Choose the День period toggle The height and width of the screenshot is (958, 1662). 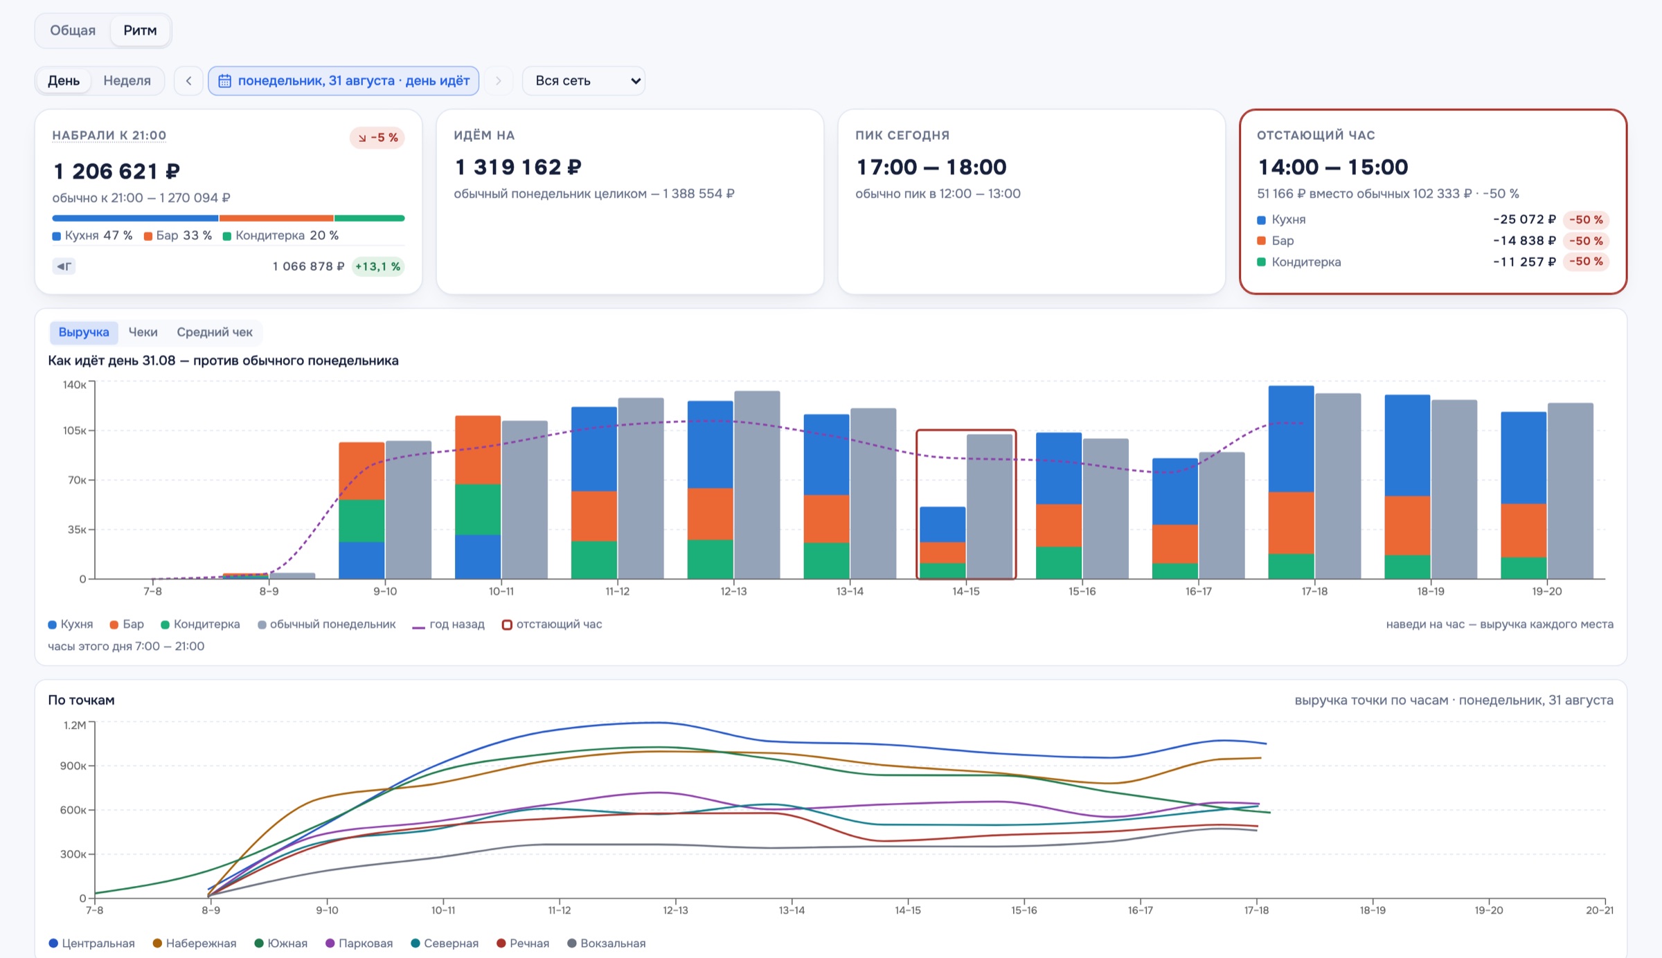[64, 80]
